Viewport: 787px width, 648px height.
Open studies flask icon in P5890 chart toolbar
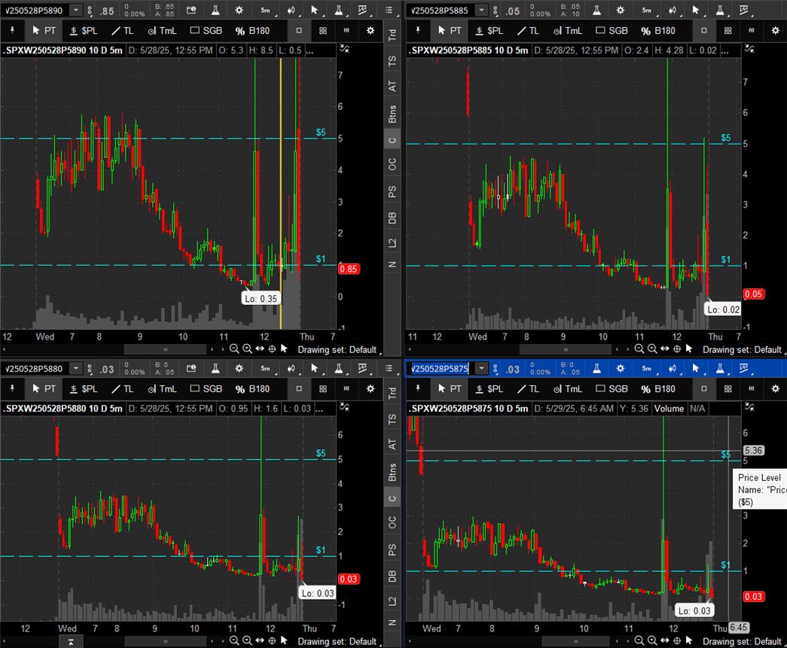click(215, 10)
